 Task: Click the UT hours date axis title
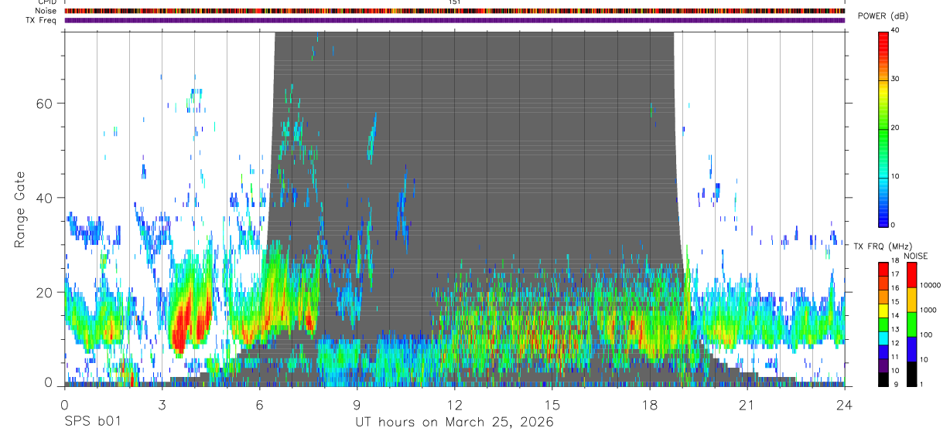[x=454, y=423]
